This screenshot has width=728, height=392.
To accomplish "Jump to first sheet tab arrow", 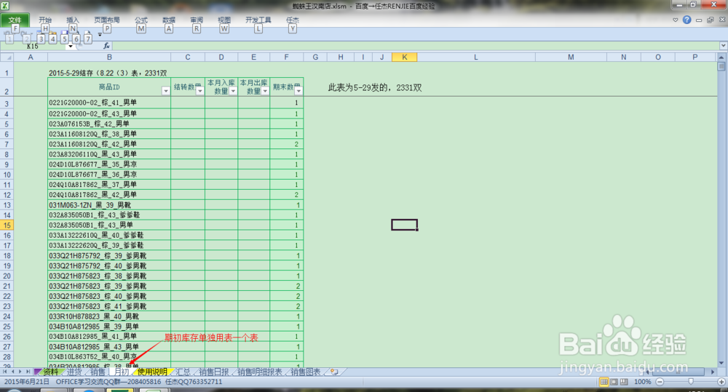I will click(x=5, y=372).
